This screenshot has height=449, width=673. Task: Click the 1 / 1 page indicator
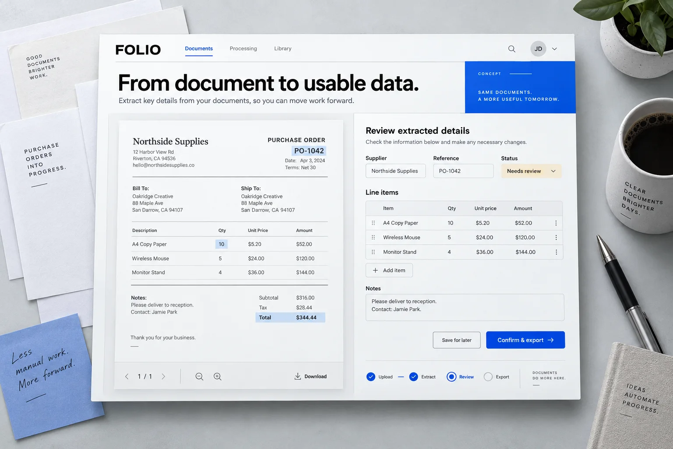click(145, 377)
